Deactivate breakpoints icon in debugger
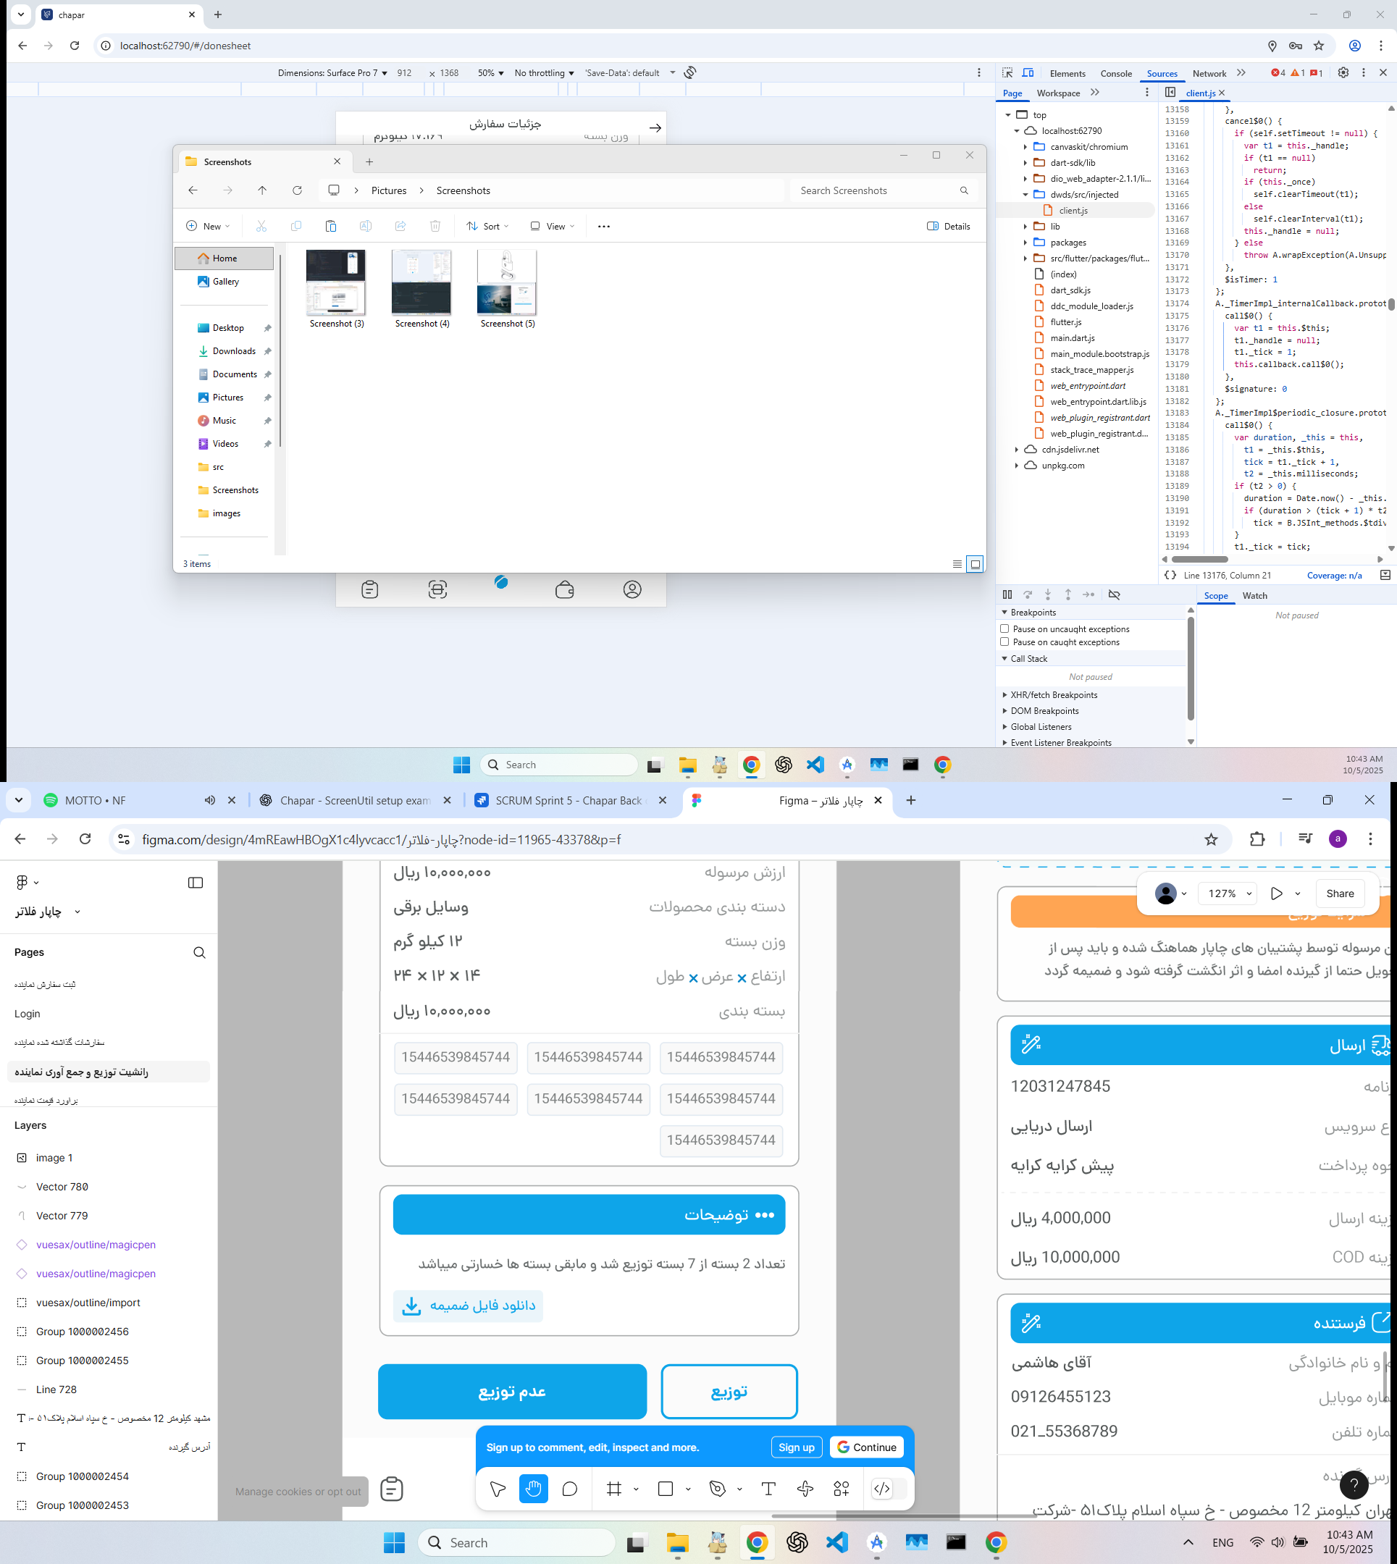This screenshot has height=1564, width=1397. (1115, 594)
